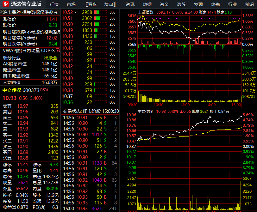The image size is (257, 212).
Task: Click the 卖三 ask row at 10.95
Action: point(30,118)
